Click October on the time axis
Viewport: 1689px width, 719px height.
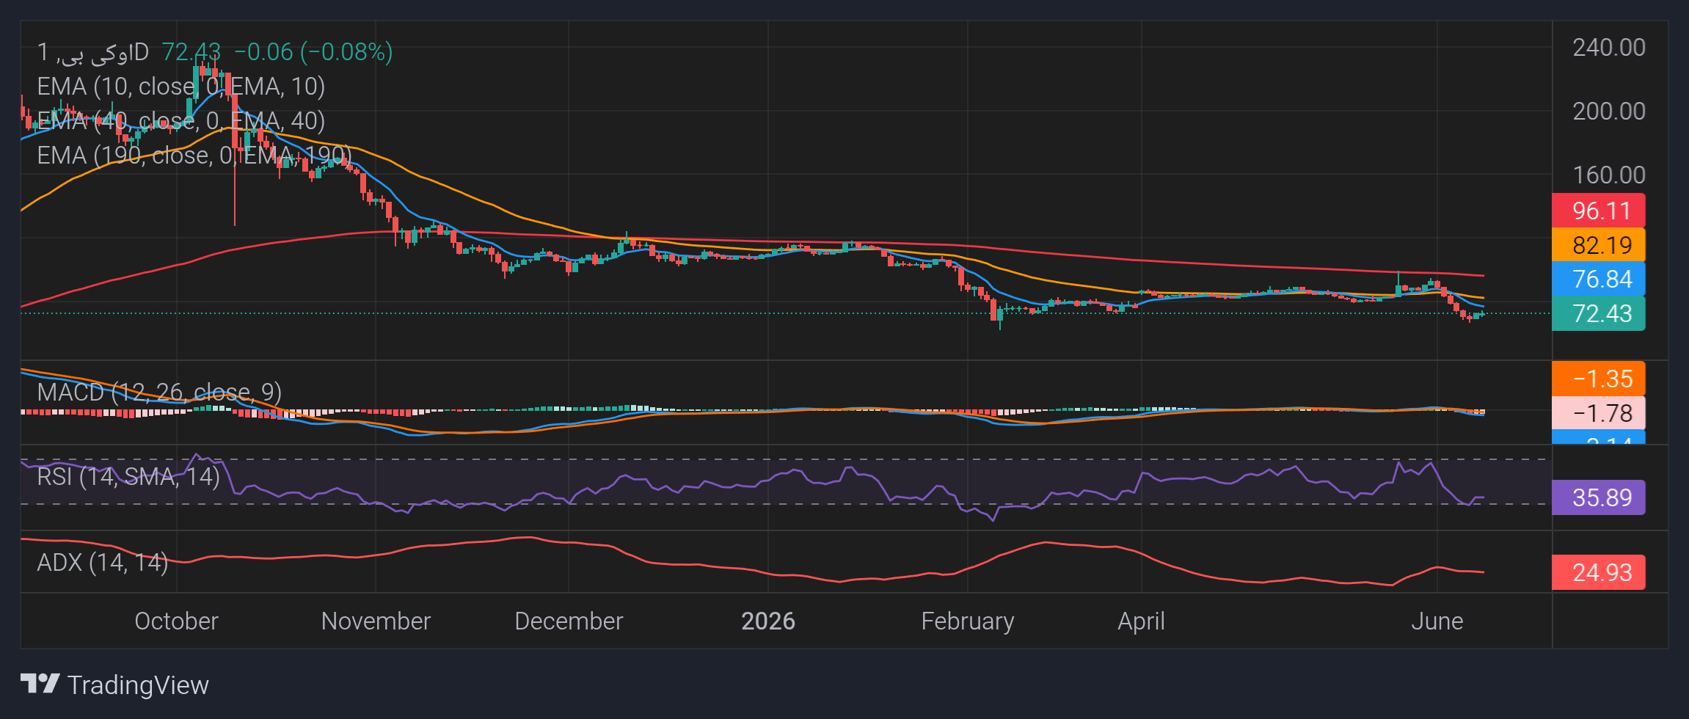(x=177, y=621)
